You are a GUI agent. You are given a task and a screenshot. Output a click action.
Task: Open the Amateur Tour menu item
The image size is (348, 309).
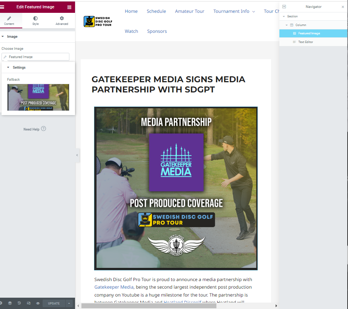(x=190, y=11)
